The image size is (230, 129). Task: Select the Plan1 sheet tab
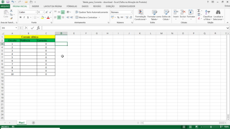tap(22, 123)
